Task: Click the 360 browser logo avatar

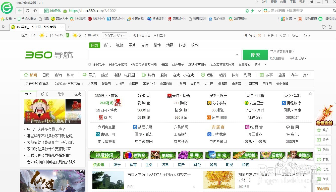Action: coord(7,8)
